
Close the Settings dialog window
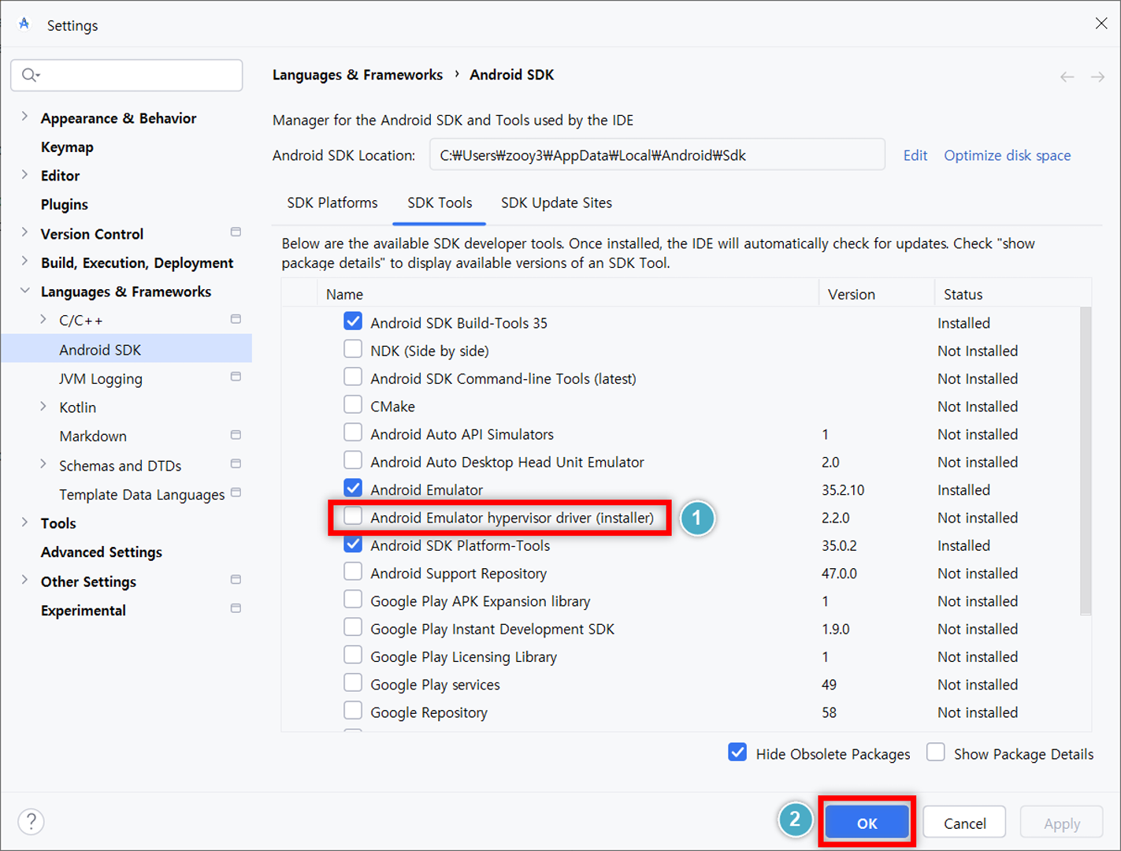pos(1101,24)
